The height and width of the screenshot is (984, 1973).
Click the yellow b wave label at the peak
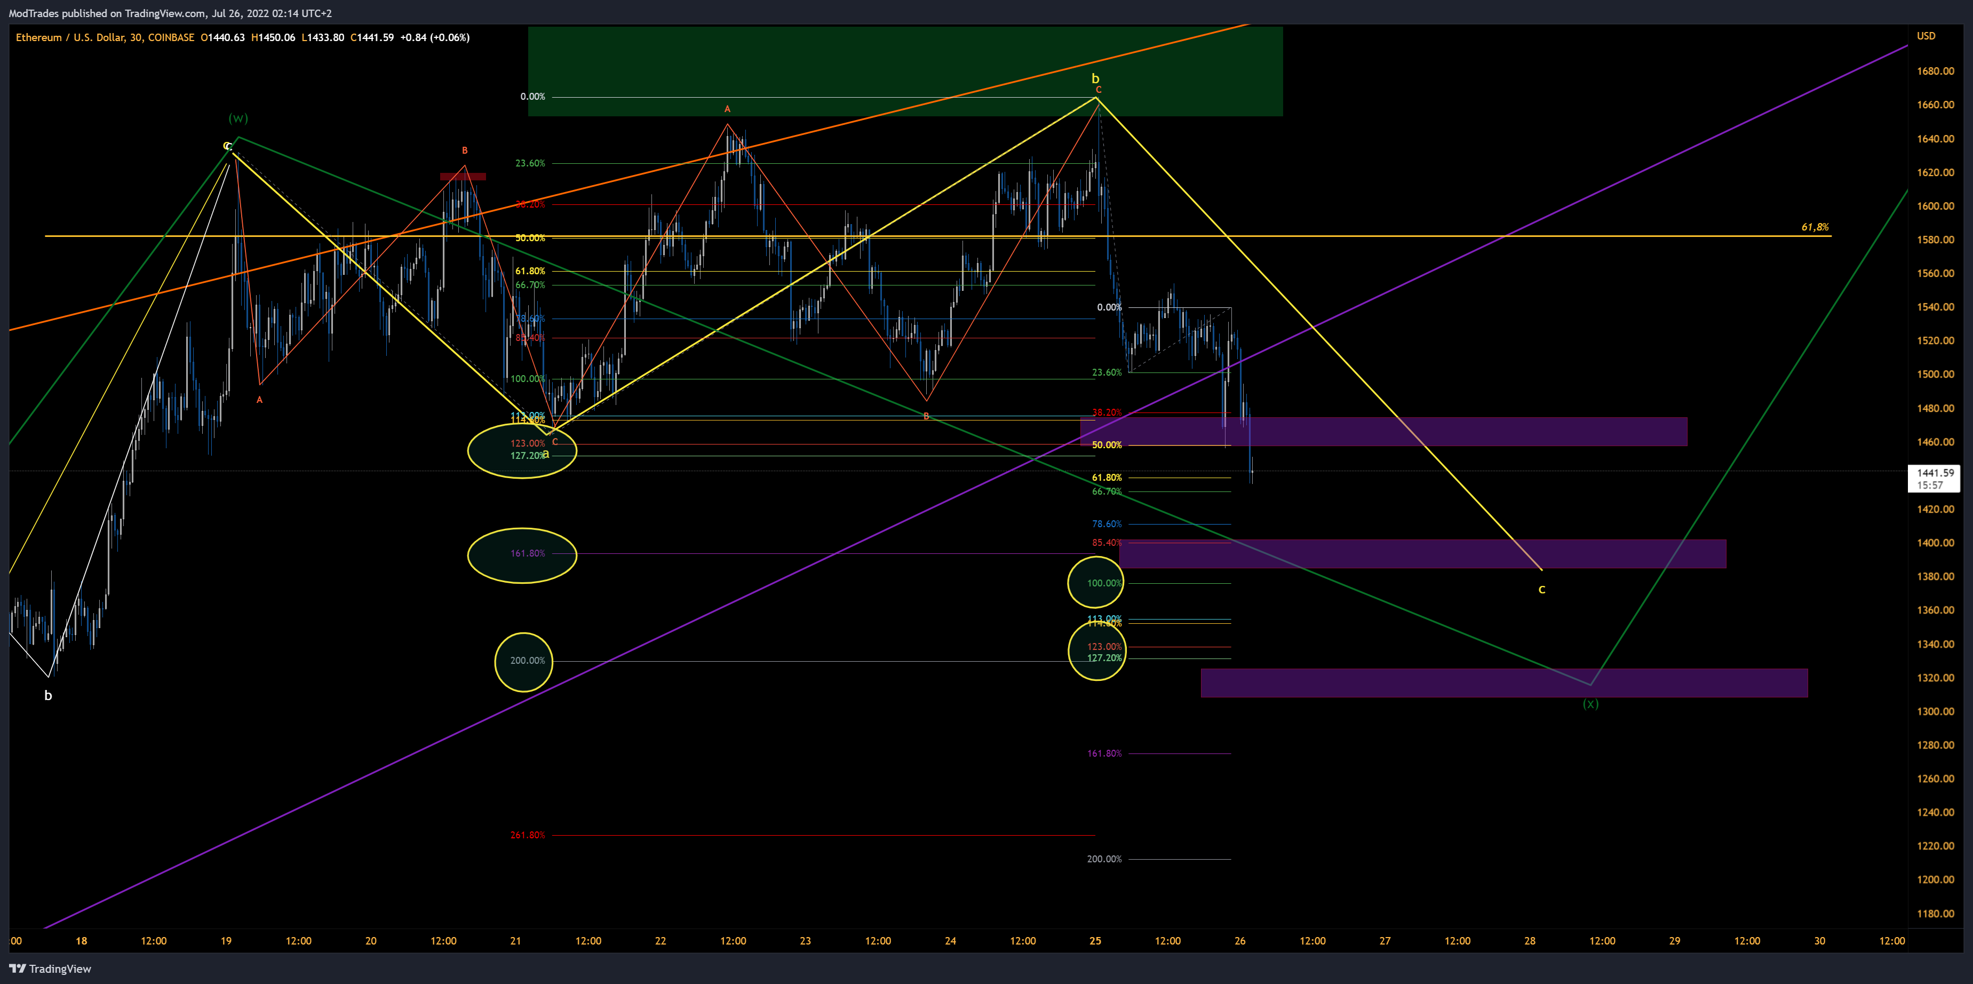(x=1095, y=78)
